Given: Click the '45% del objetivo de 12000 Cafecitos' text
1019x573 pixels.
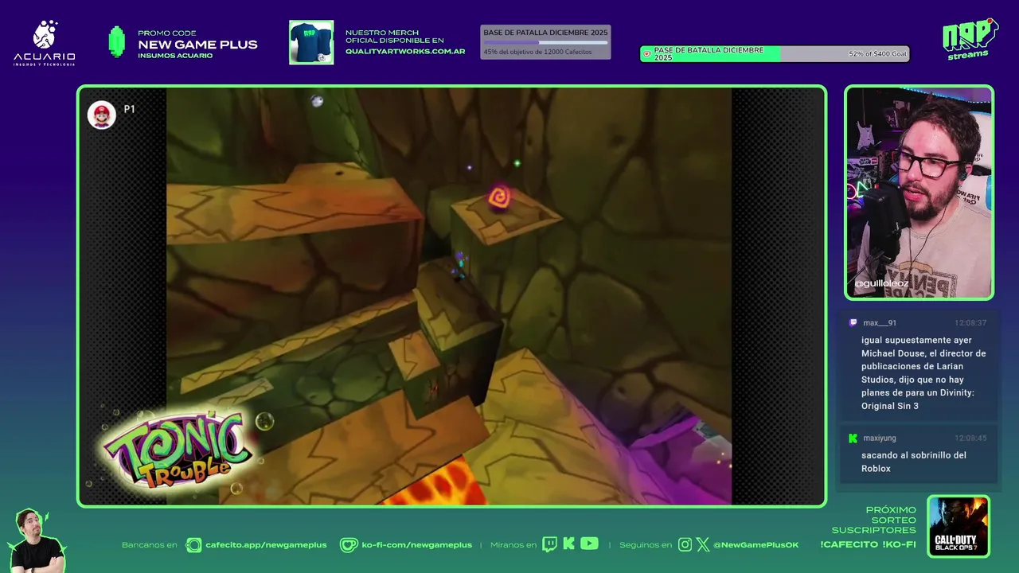Looking at the screenshot, I should tap(537, 52).
